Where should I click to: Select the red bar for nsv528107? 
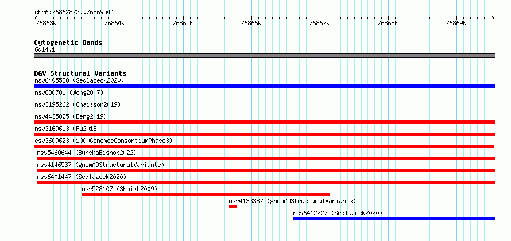(206, 195)
